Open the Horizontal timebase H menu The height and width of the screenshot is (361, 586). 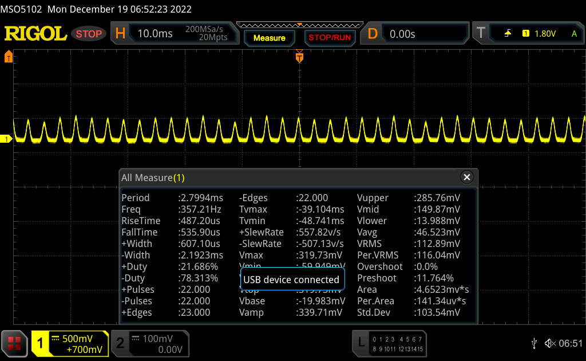tap(120, 34)
